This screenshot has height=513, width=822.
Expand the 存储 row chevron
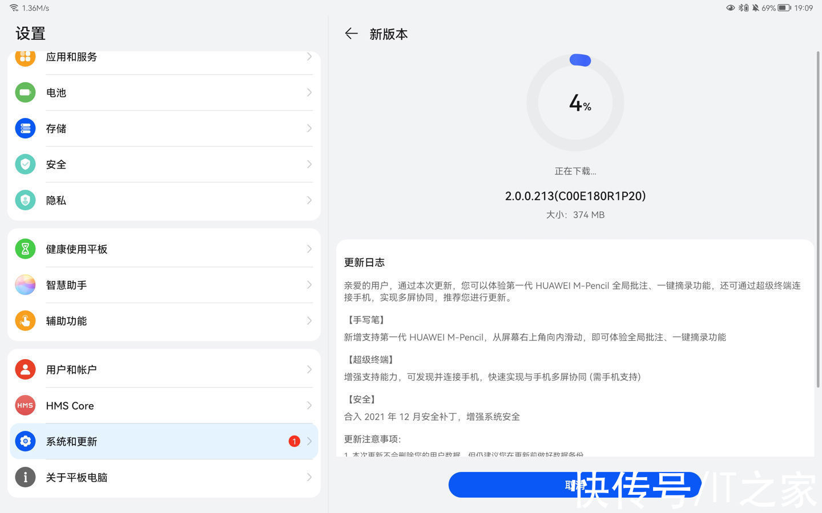pos(309,128)
